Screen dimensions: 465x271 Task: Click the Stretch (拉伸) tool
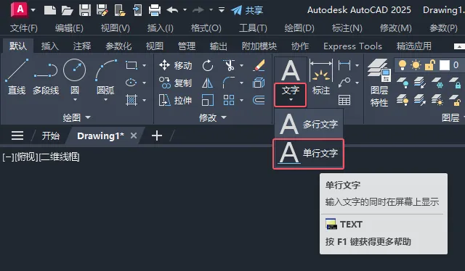pyautogui.click(x=175, y=100)
